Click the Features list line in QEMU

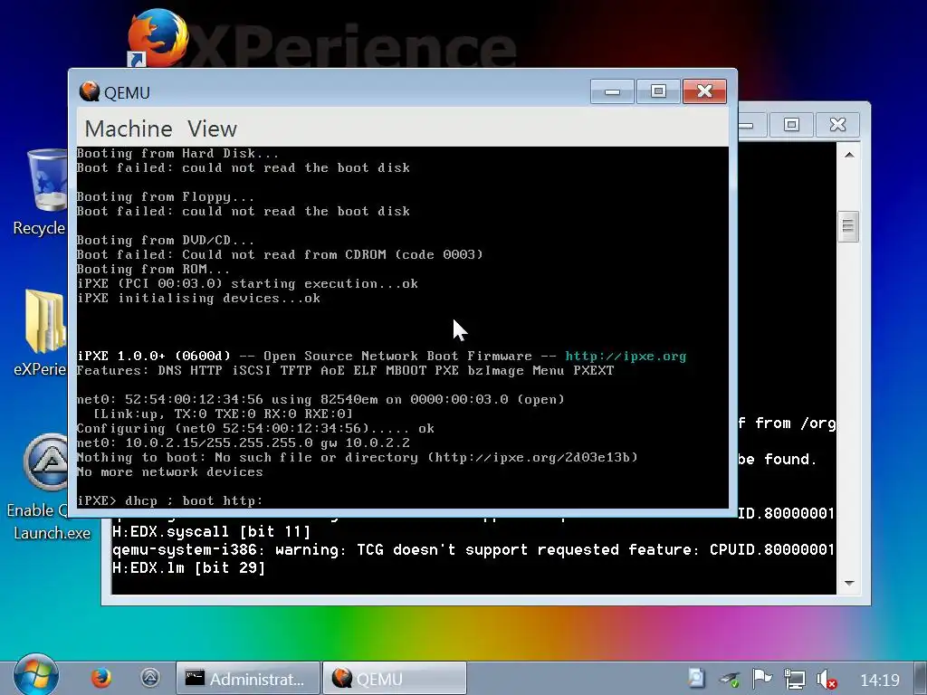(x=345, y=370)
